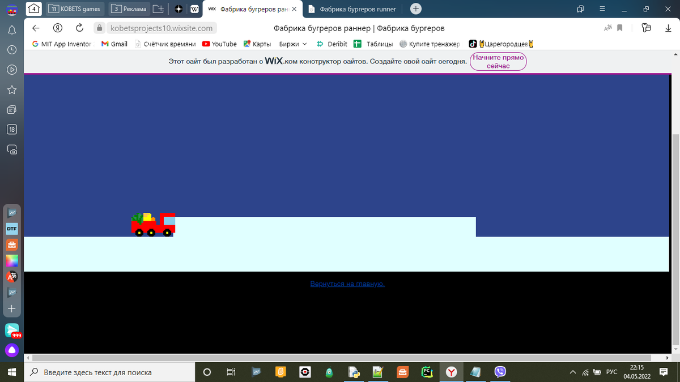This screenshot has width=680, height=382.
Task: Open the notifications bell in sidebar
Action: click(x=12, y=29)
